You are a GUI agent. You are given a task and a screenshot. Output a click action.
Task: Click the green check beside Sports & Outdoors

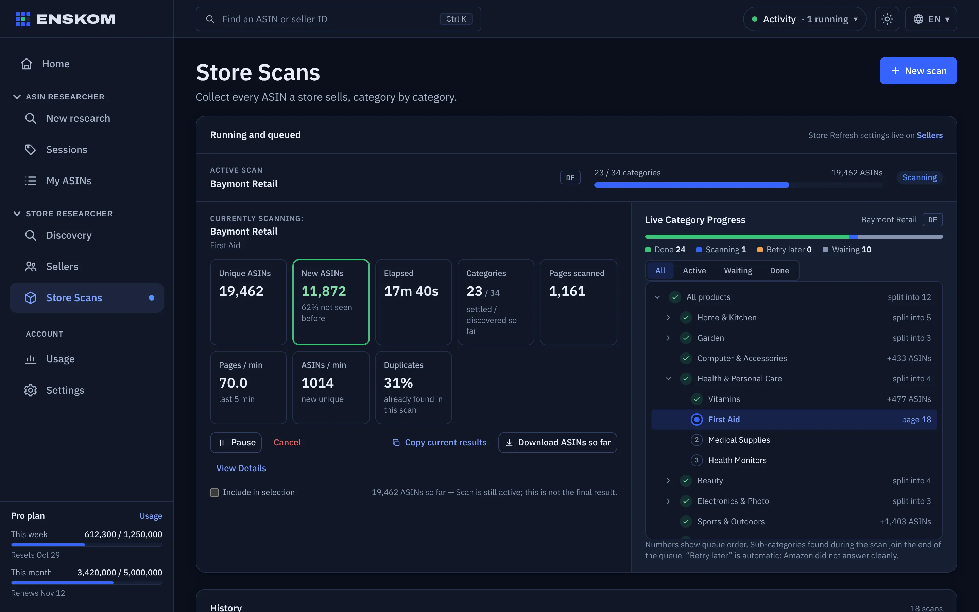coord(686,521)
